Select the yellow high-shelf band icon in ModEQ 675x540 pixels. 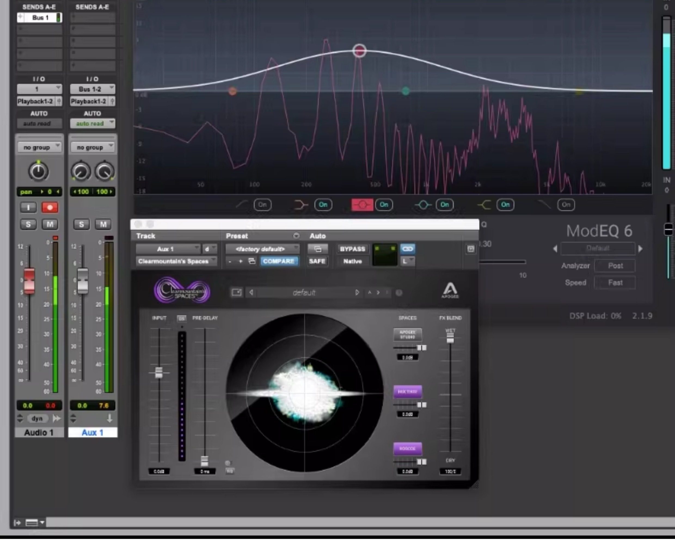coord(484,205)
